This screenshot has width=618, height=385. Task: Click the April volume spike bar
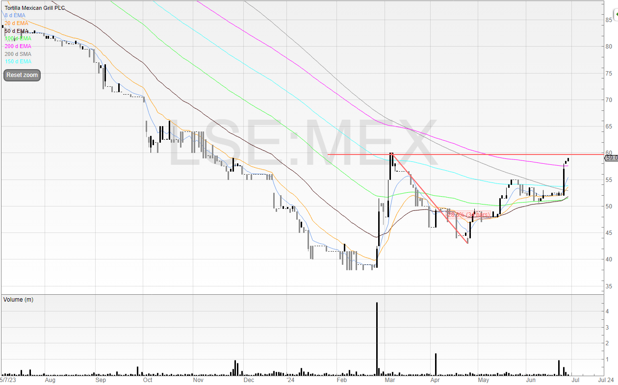click(x=436, y=364)
